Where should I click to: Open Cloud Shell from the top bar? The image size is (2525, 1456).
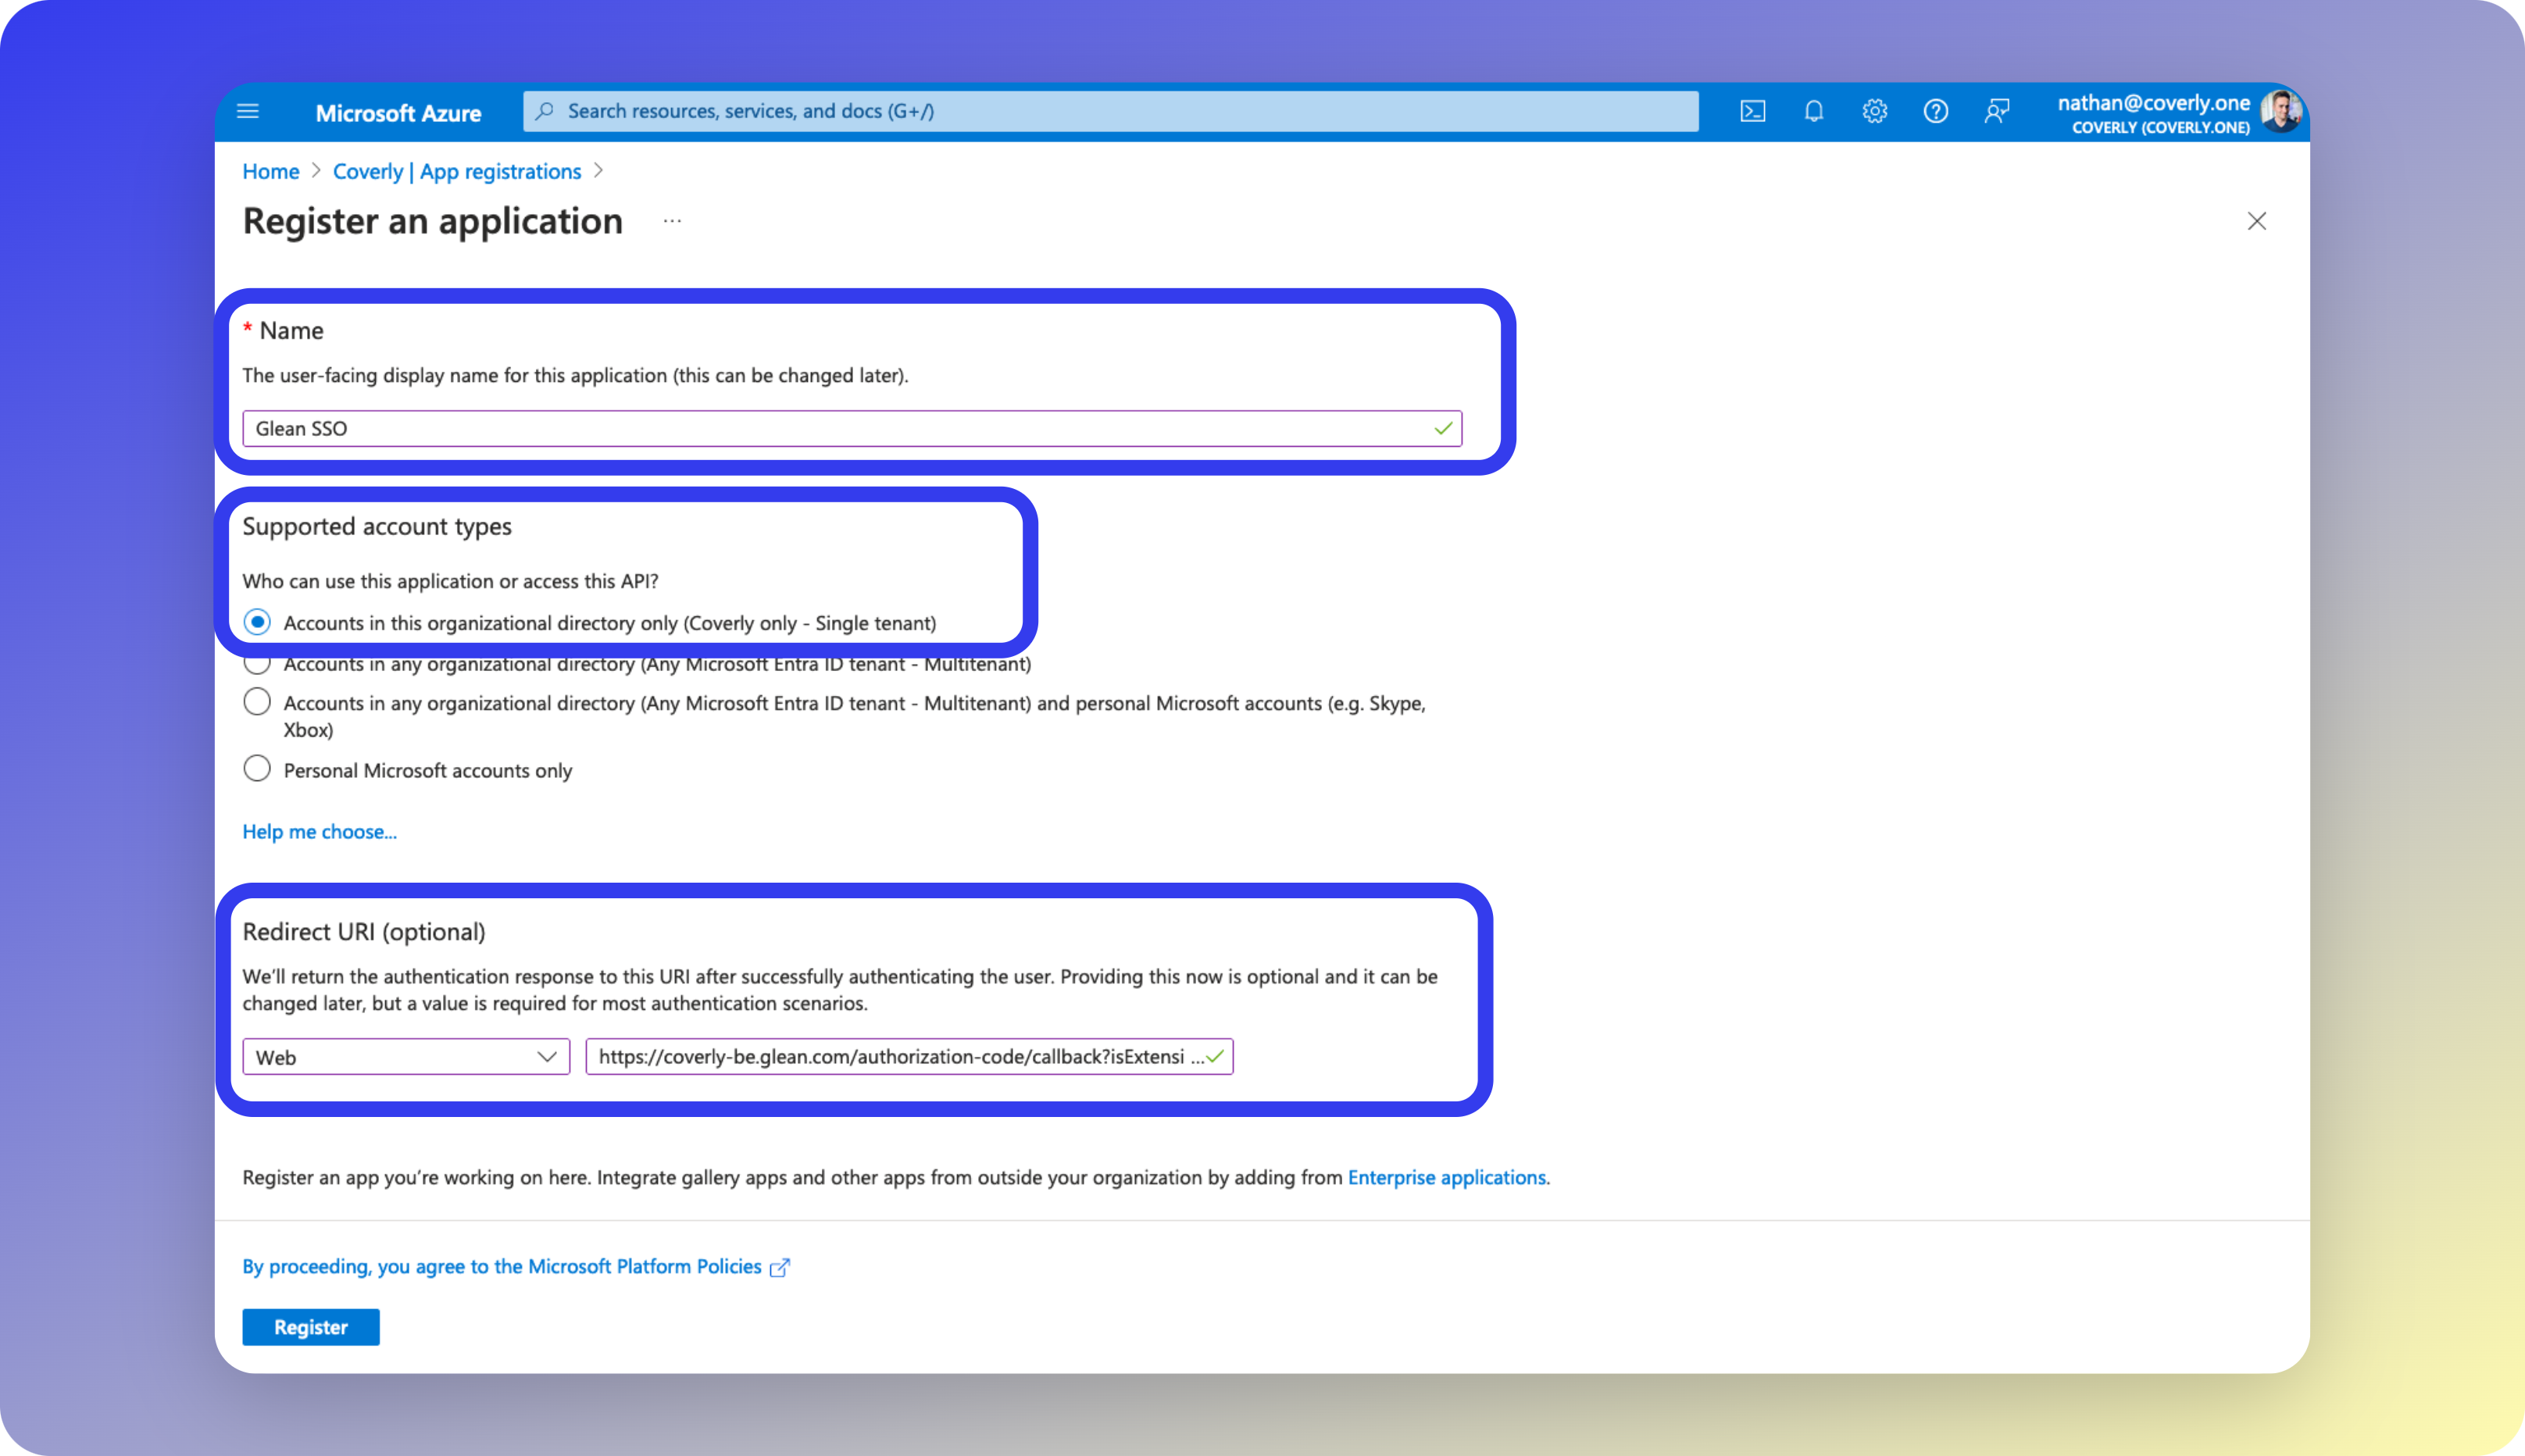pos(1752,111)
